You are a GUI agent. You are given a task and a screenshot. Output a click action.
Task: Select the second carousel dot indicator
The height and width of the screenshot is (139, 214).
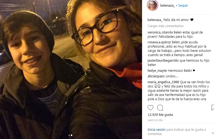[71, 135]
